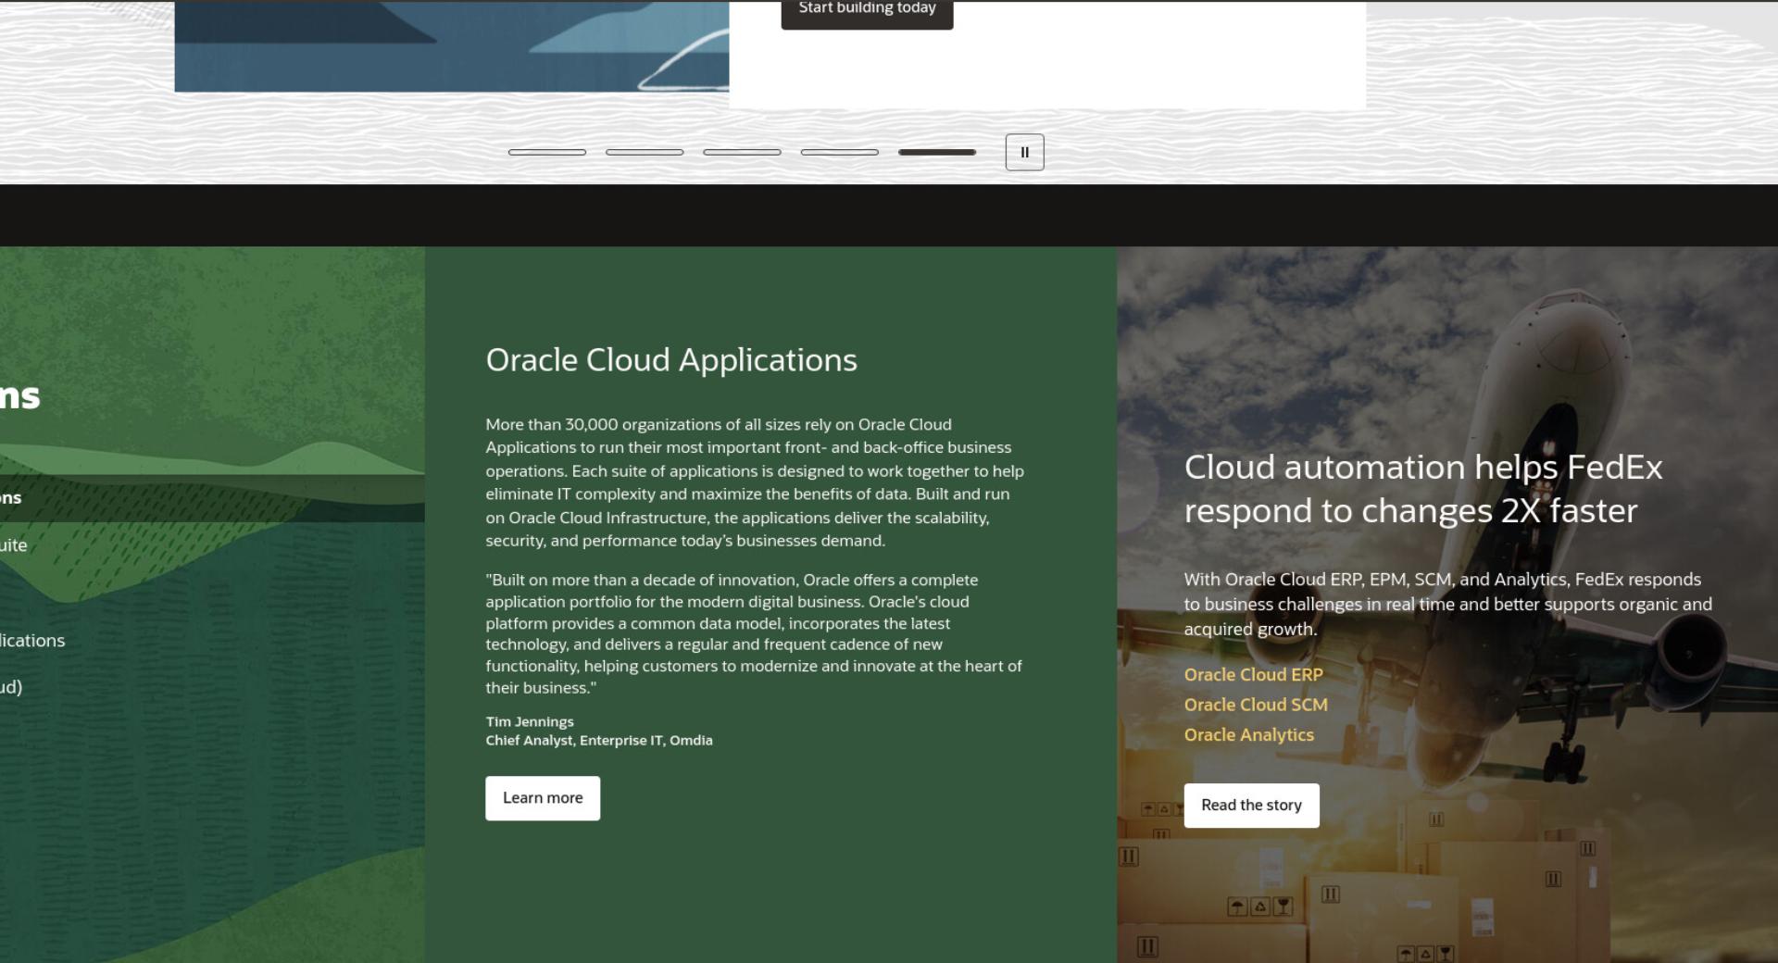This screenshot has height=963, width=1778.
Task: Select the partially visible 'ud)' tab
Action: (11, 687)
